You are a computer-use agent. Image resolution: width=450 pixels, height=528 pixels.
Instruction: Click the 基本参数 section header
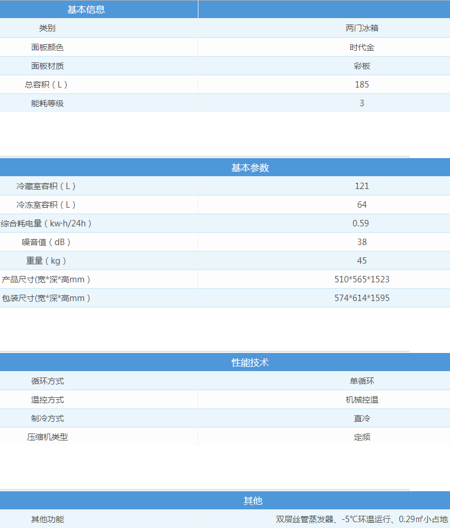click(250, 167)
